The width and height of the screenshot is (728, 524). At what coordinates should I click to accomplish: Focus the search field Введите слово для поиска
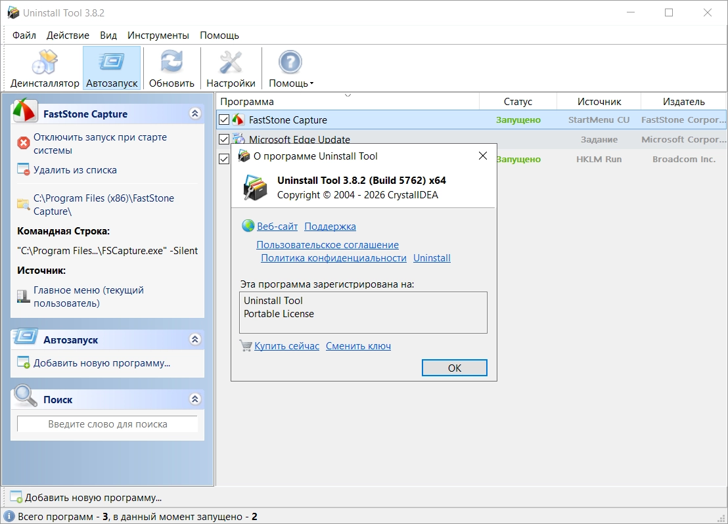click(107, 424)
